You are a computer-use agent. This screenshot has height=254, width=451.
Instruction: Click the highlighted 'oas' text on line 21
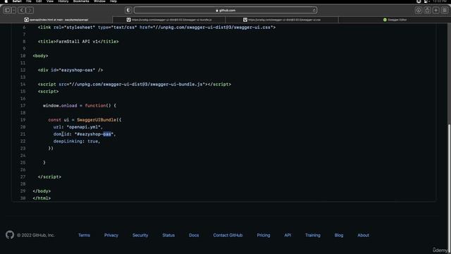pyautogui.click(x=107, y=134)
